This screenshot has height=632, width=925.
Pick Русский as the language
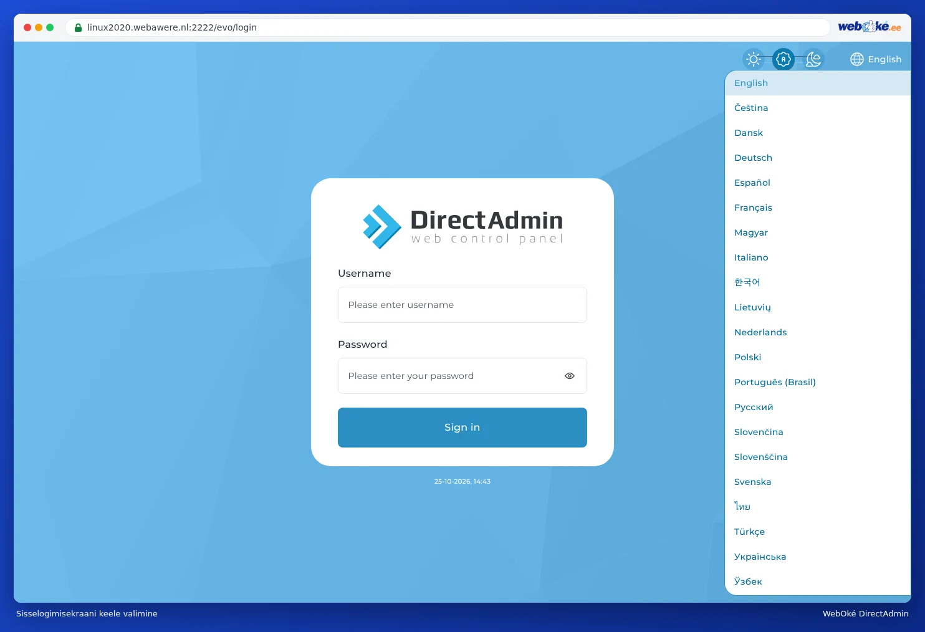pyautogui.click(x=818, y=407)
